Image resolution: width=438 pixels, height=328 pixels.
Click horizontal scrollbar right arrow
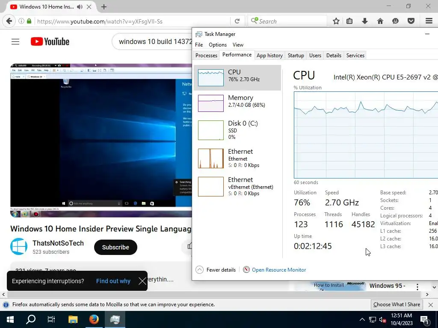click(427, 295)
